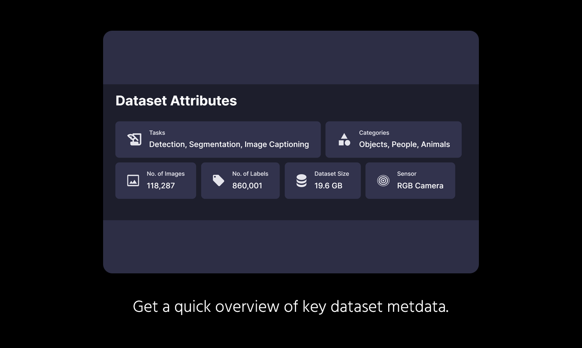Open the Tasks attribute card

coord(218,139)
